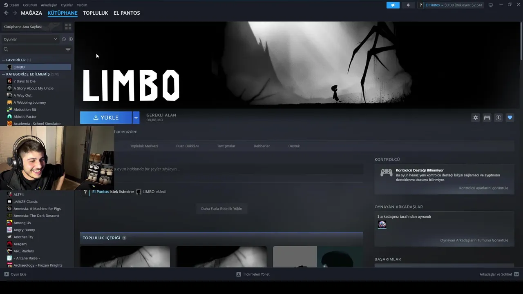Open the library filter settings icon
This screenshot has height=294, width=523.
tap(68, 49)
